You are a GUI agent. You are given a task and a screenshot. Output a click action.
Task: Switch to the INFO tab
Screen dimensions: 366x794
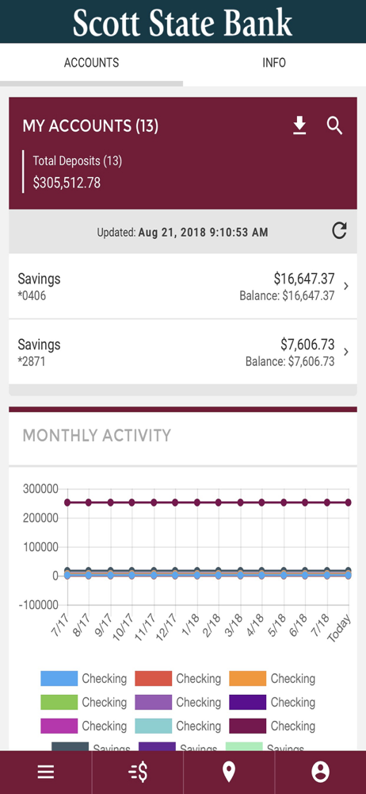click(x=274, y=63)
